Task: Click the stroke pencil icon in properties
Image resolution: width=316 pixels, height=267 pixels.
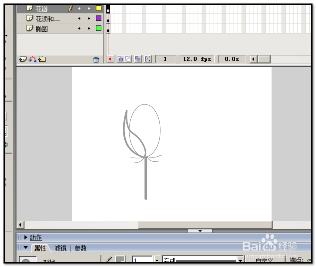Action: coord(109,259)
